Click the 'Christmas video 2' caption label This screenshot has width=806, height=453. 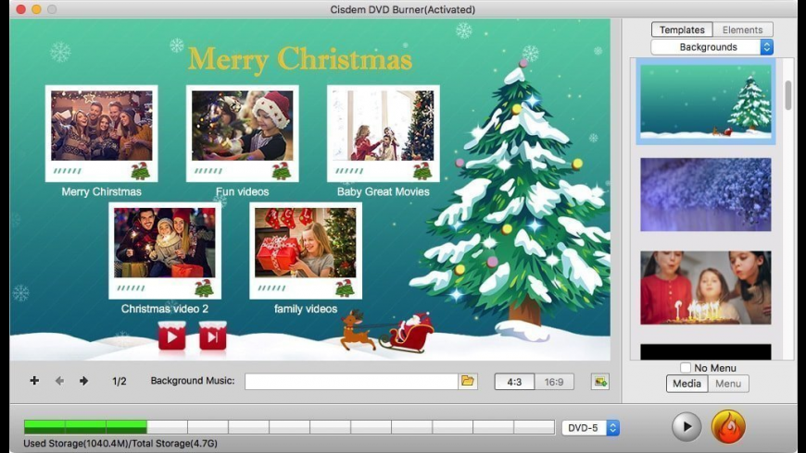pos(165,309)
